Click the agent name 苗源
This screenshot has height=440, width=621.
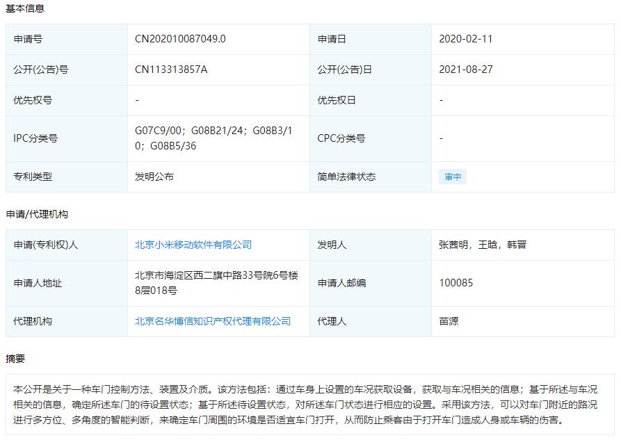448,321
